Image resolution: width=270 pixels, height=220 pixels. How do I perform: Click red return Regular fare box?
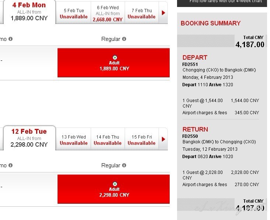tap(114, 189)
